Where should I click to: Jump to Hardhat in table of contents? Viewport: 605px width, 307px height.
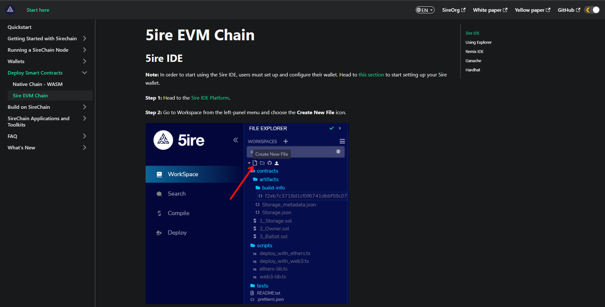(473, 70)
